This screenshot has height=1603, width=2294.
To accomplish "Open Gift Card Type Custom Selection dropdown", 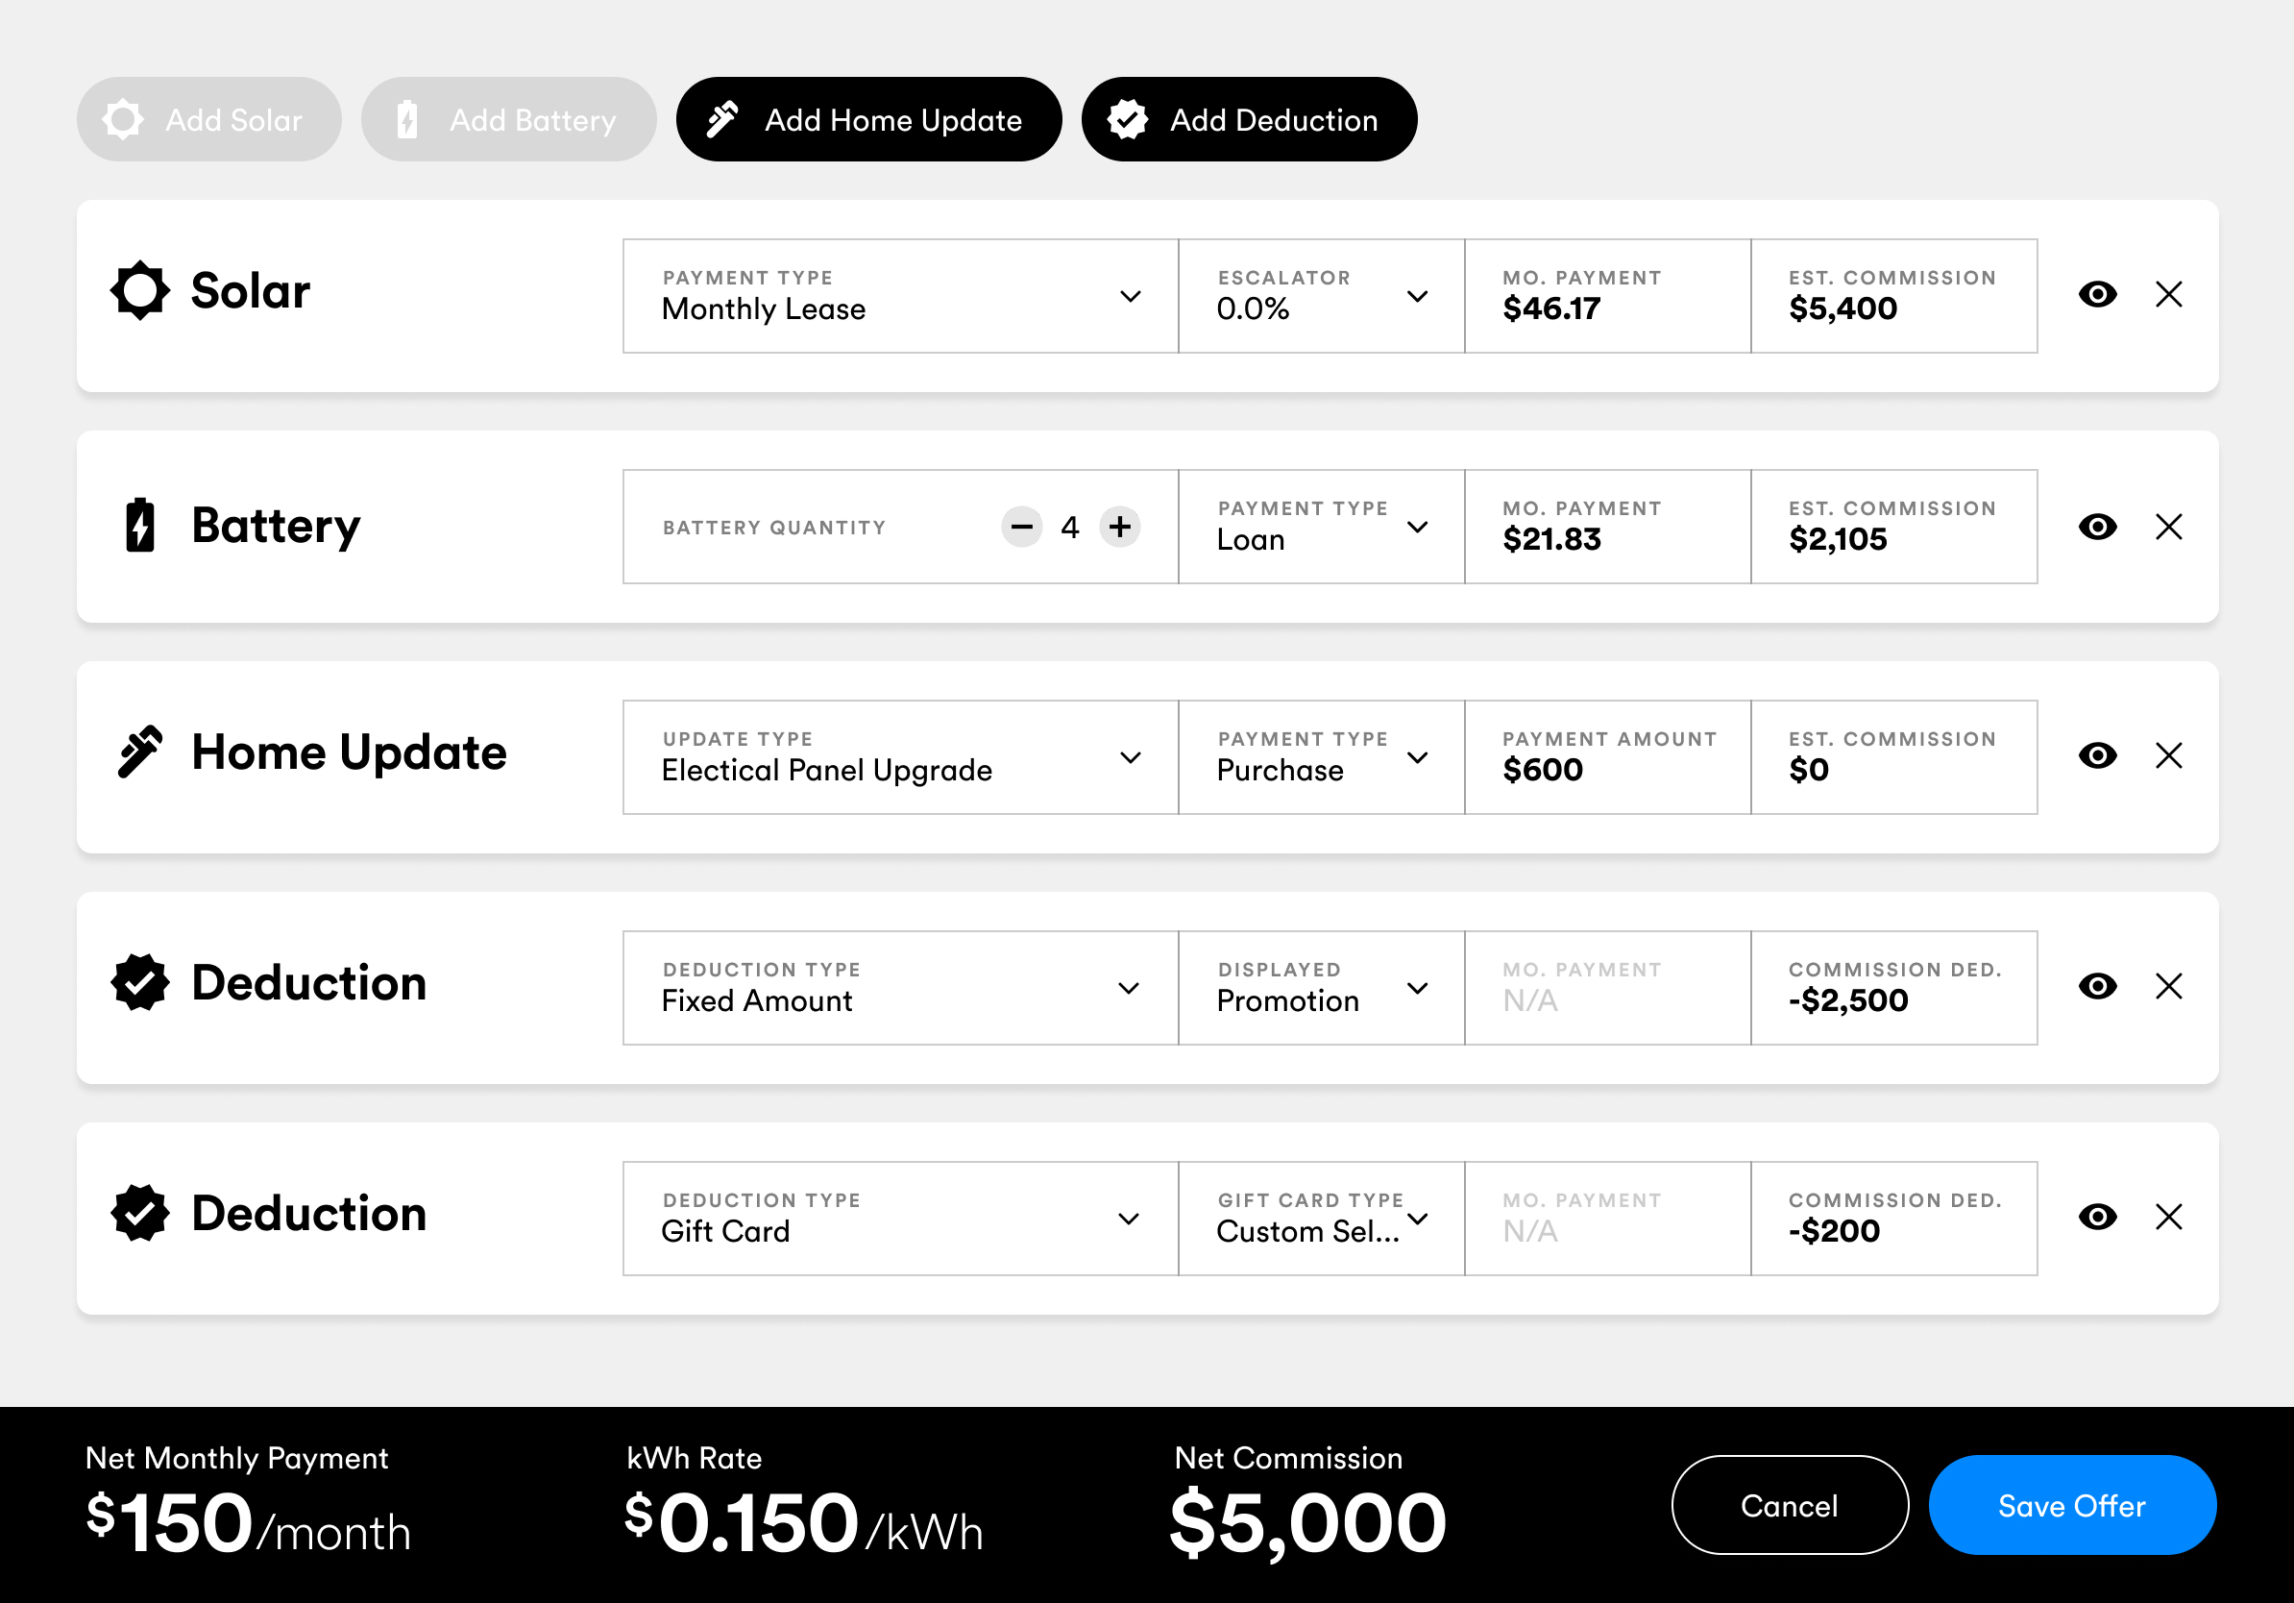I will coord(1321,1219).
